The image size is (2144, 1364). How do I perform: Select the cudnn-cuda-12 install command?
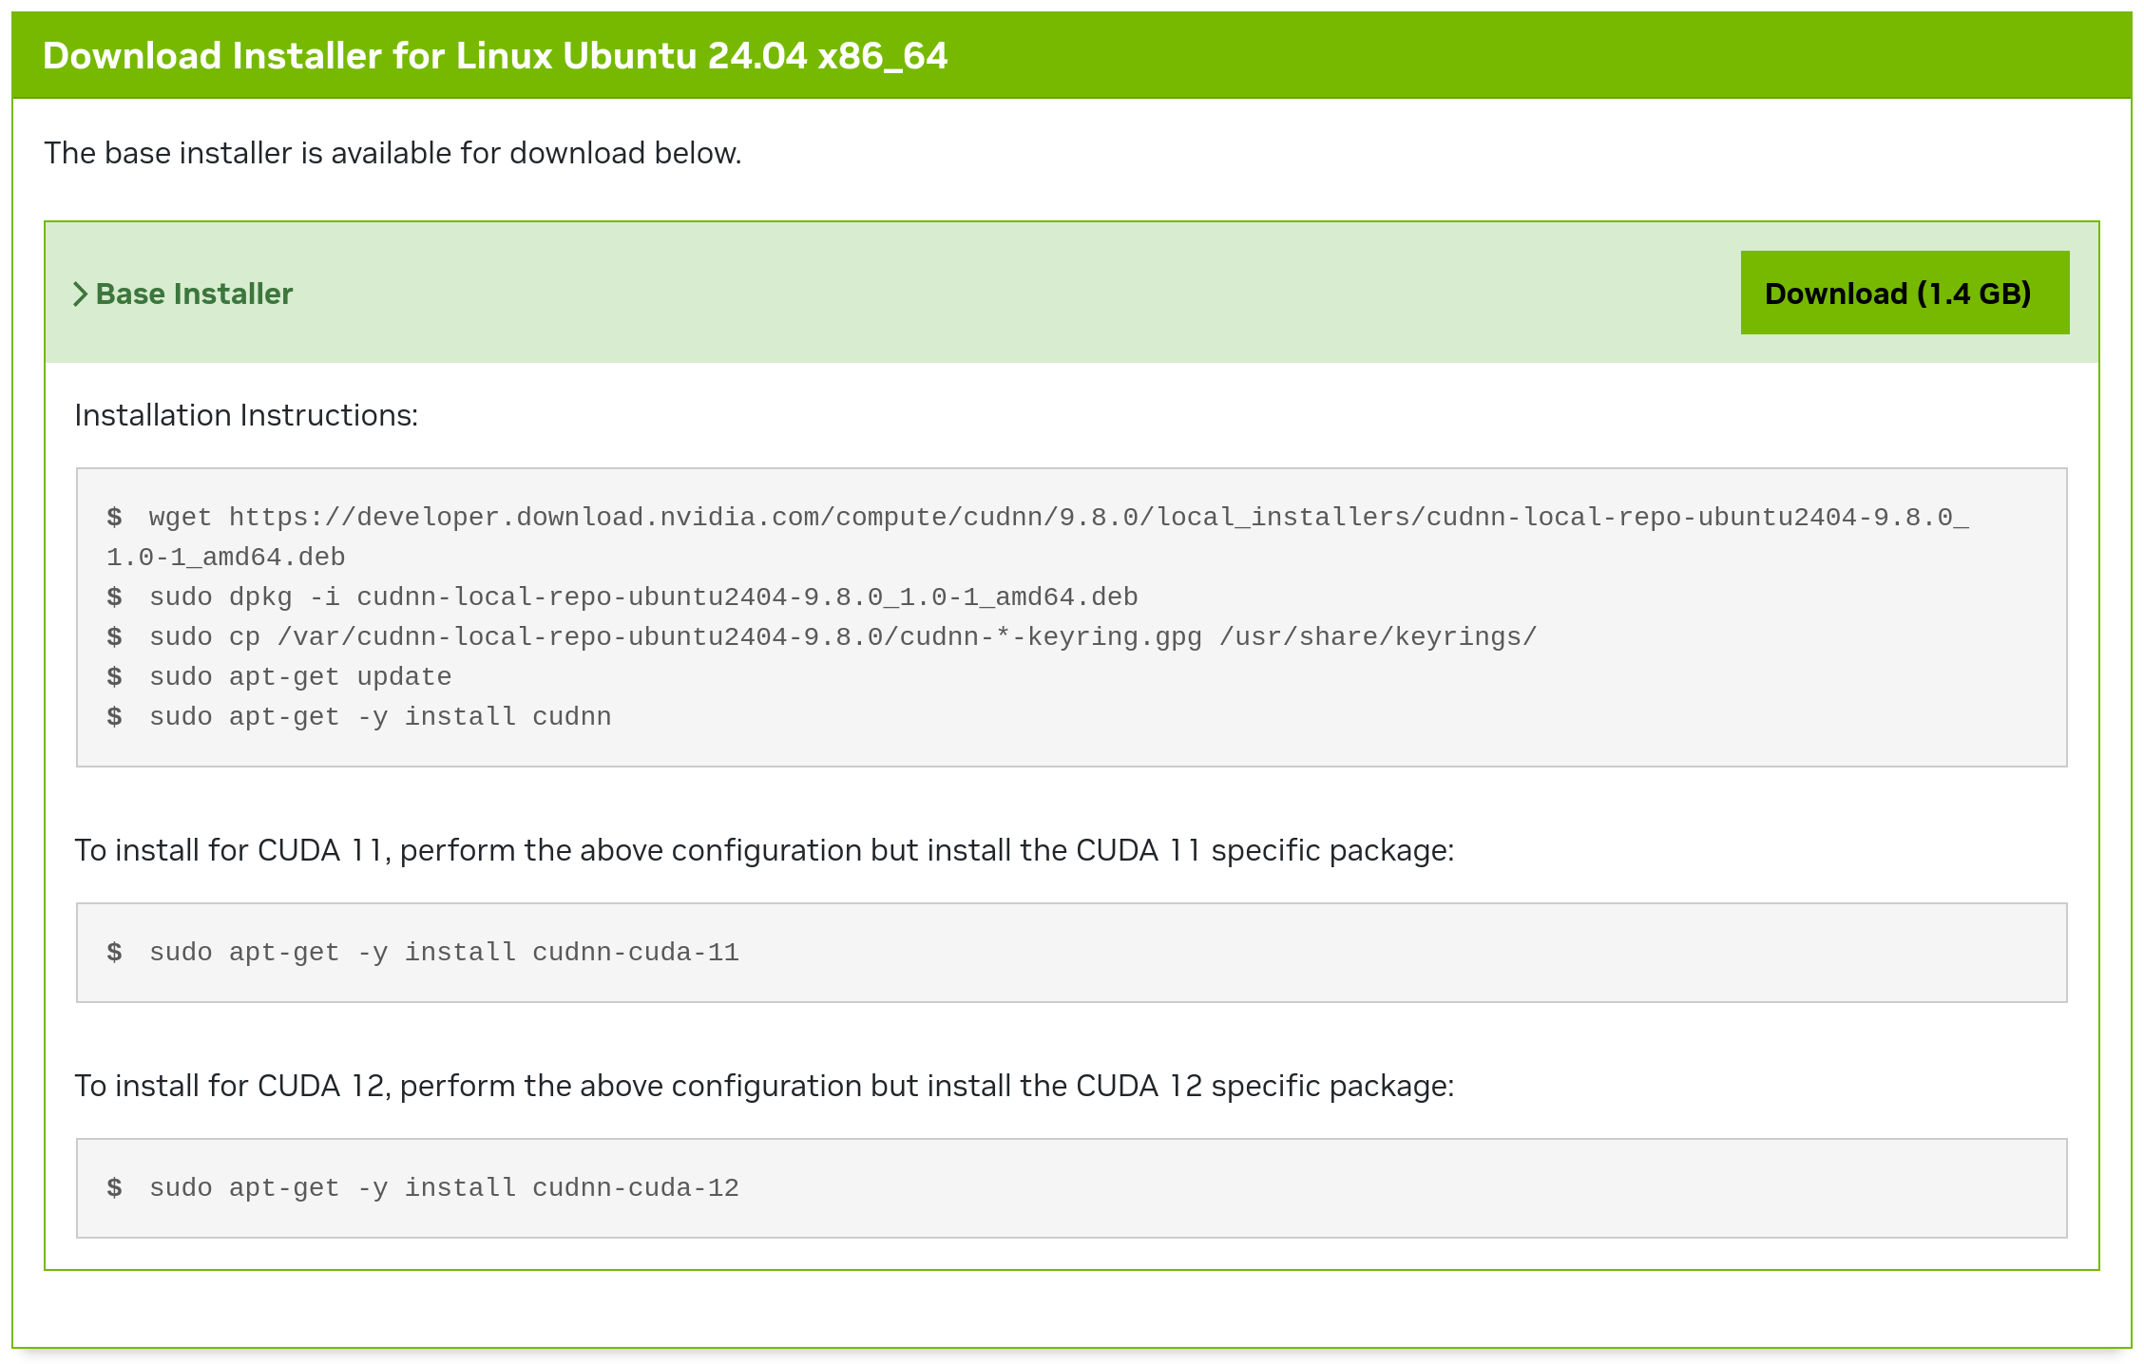[423, 1188]
